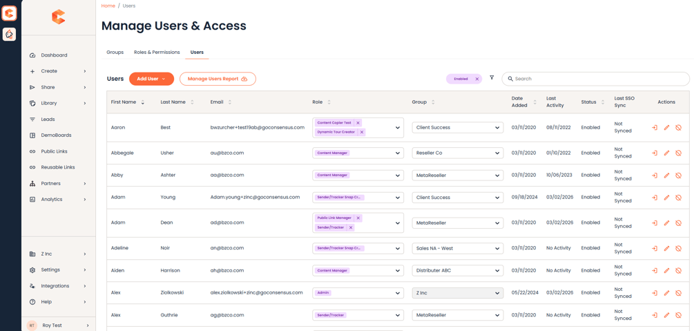The height and width of the screenshot is (331, 694).
Task: Sort by Role column arrows
Action: click(329, 102)
